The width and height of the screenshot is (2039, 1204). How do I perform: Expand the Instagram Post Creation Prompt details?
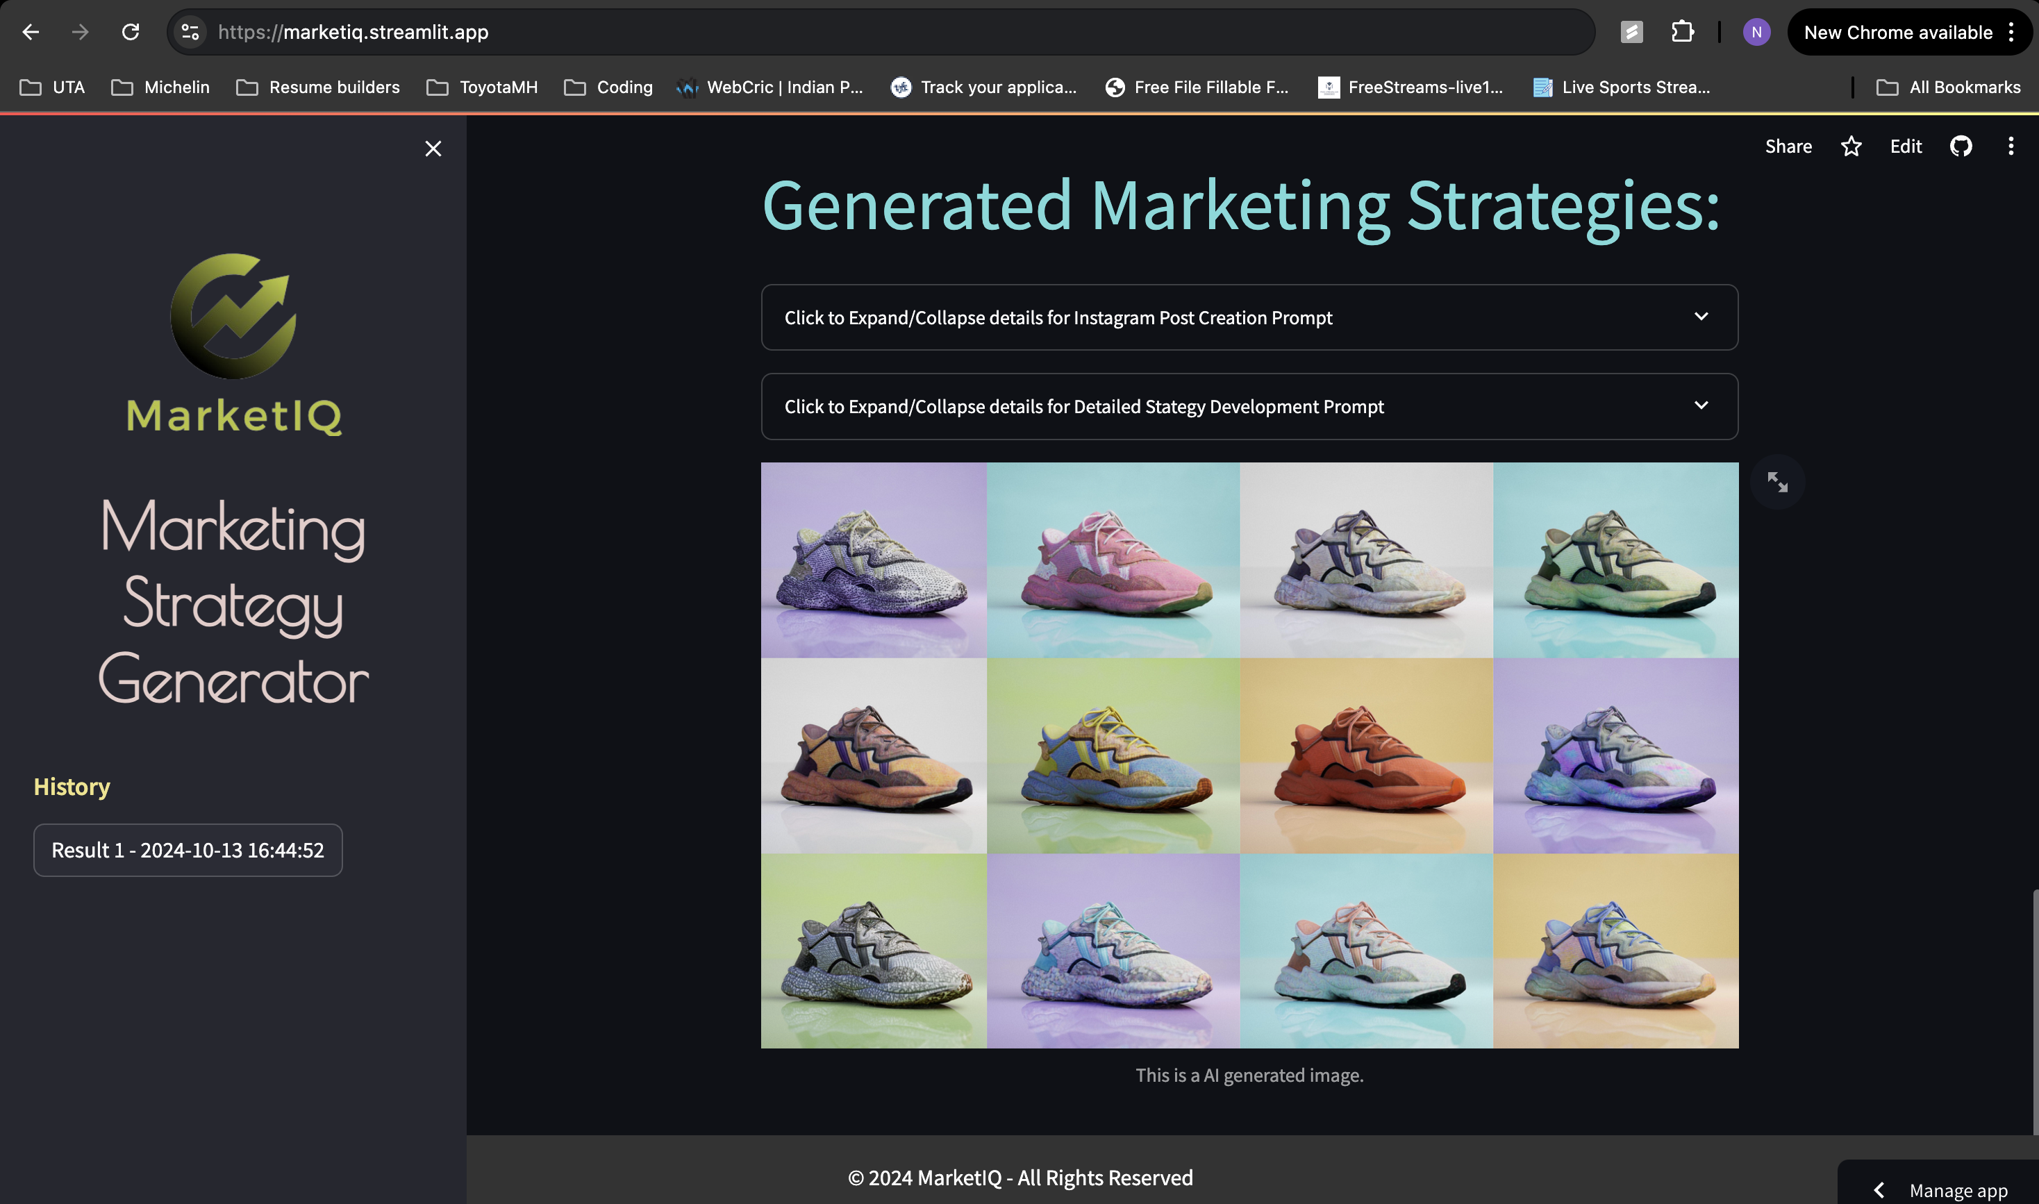[x=1249, y=317]
